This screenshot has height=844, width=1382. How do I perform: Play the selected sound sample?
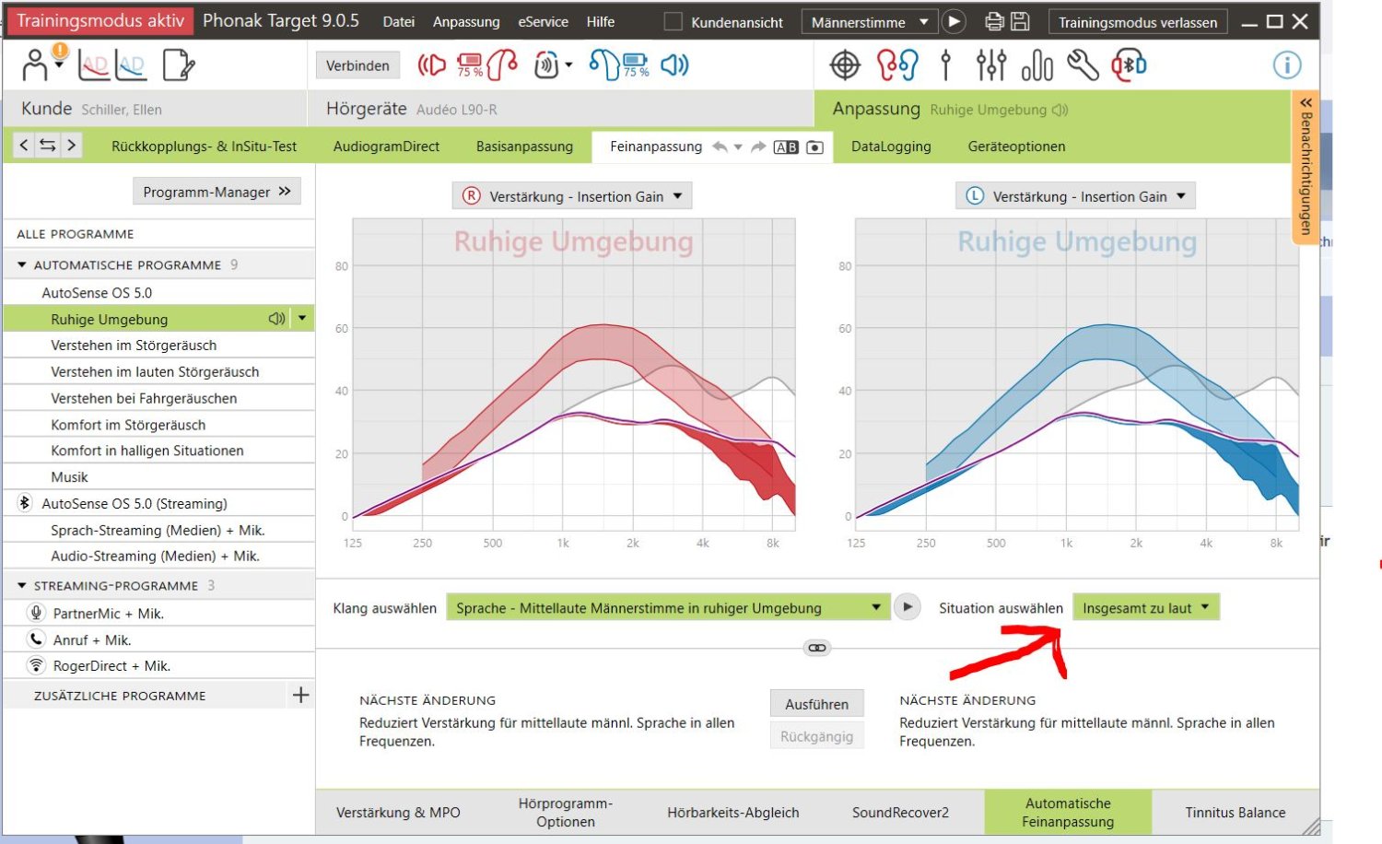pyautogui.click(x=908, y=607)
